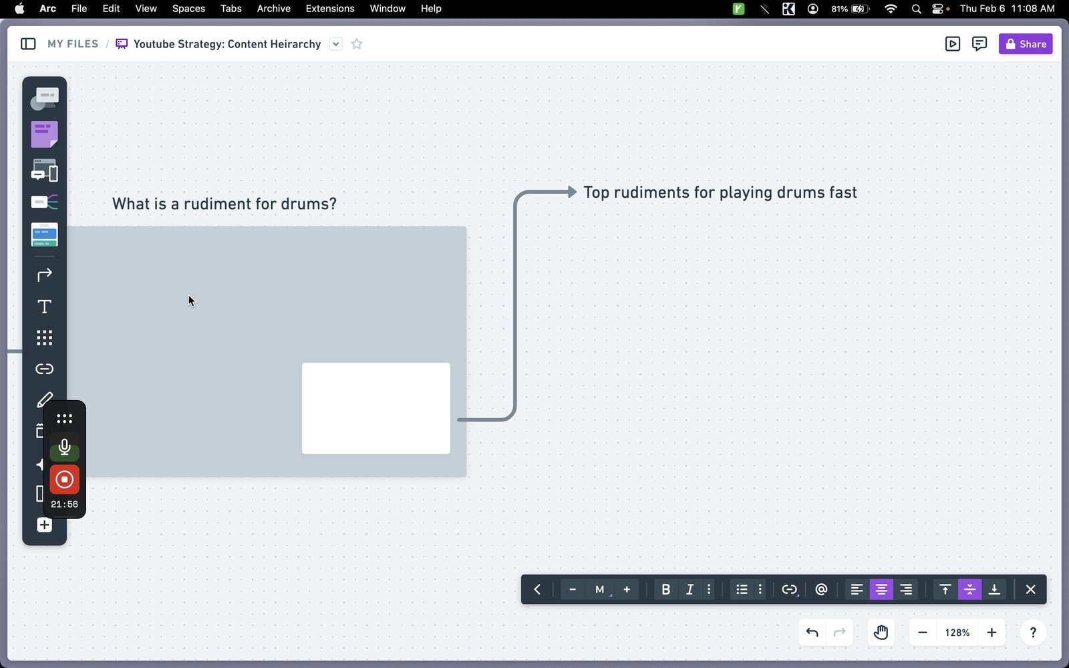
Task: Start presentation mode play icon
Action: [953, 44]
